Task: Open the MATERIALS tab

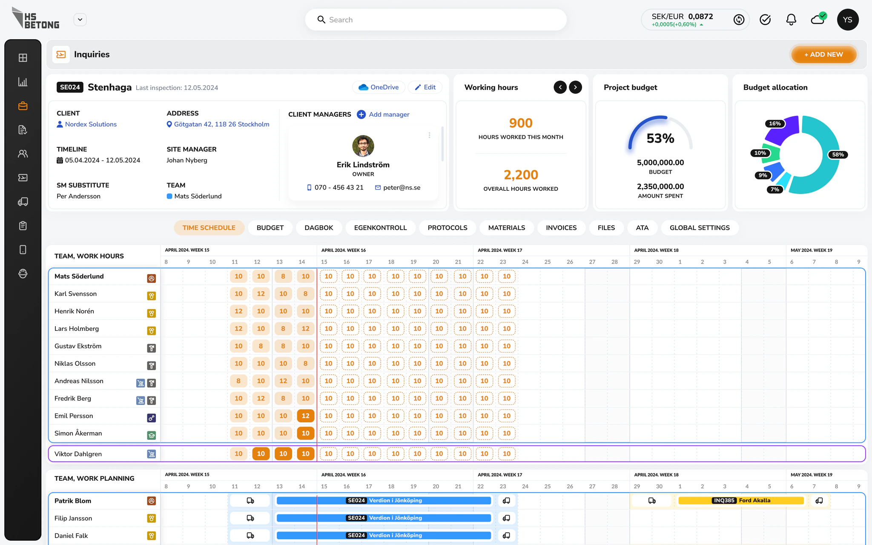Action: point(507,228)
